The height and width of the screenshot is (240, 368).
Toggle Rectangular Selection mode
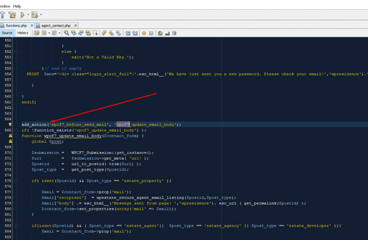pyautogui.click(x=95, y=33)
